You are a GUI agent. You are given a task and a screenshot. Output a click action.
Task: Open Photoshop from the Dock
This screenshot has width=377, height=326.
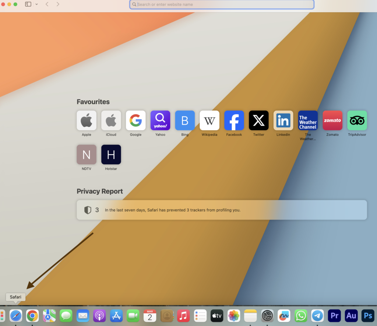(367, 316)
